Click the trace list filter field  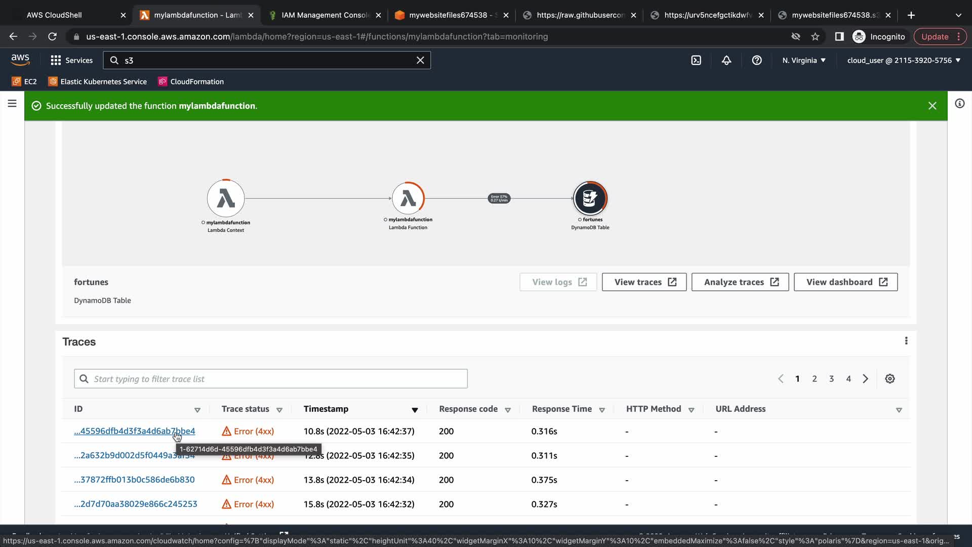click(271, 379)
